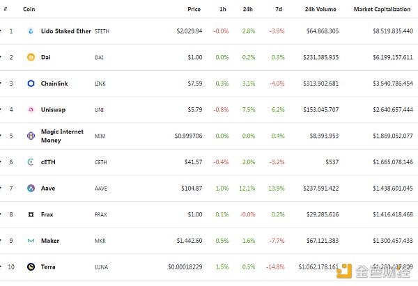Click the Lido Staked Ether coin icon
Image resolution: width=418 pixels, height=286 pixels.
pyautogui.click(x=31, y=31)
